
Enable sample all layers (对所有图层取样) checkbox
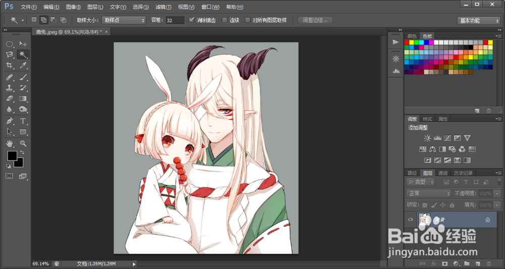coord(247,20)
